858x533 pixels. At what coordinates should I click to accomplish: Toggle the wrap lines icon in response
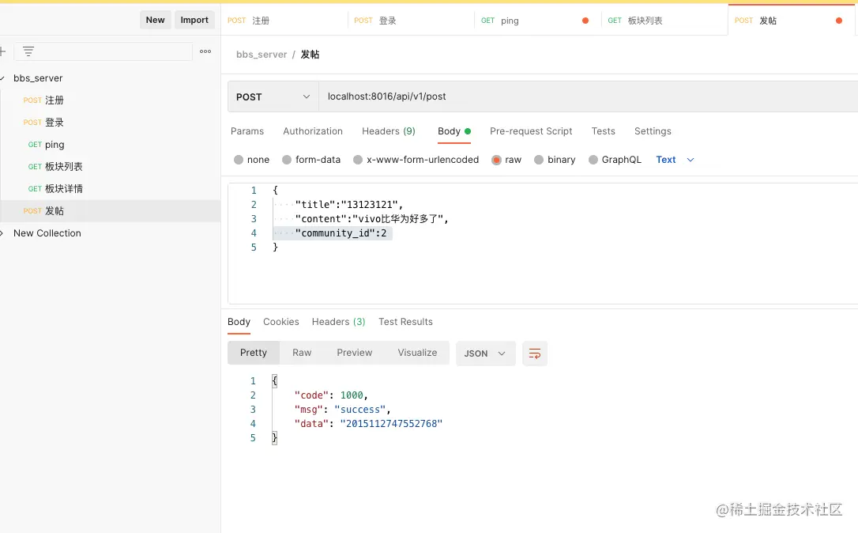point(535,353)
